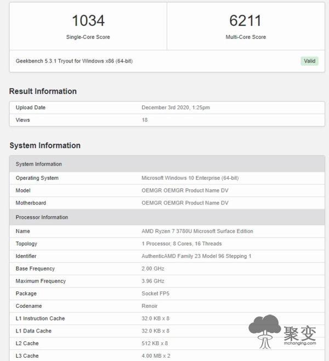This screenshot has height=361, width=329.
Task: Click the Upload Date label
Action: 31,108
